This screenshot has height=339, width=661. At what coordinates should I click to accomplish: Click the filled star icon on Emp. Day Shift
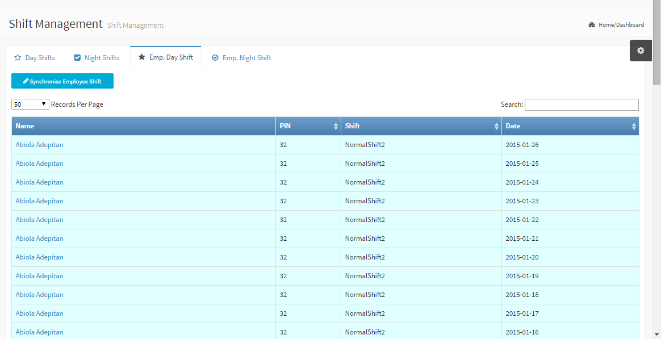pos(142,57)
